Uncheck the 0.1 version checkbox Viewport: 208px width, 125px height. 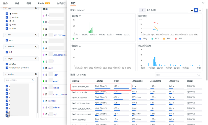[x=7, y=52]
